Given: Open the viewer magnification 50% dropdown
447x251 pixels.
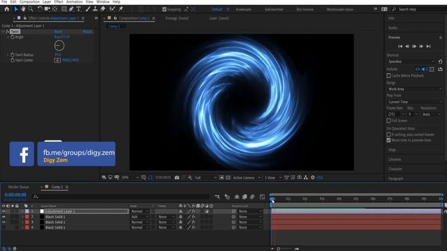Looking at the screenshot, I should (130, 178).
